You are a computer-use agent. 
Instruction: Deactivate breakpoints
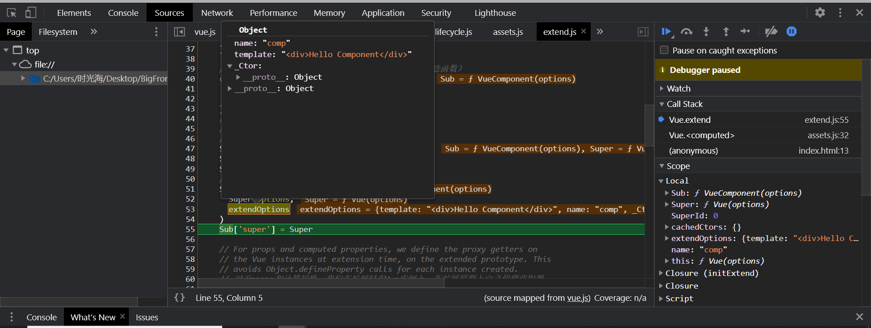pos(771,32)
